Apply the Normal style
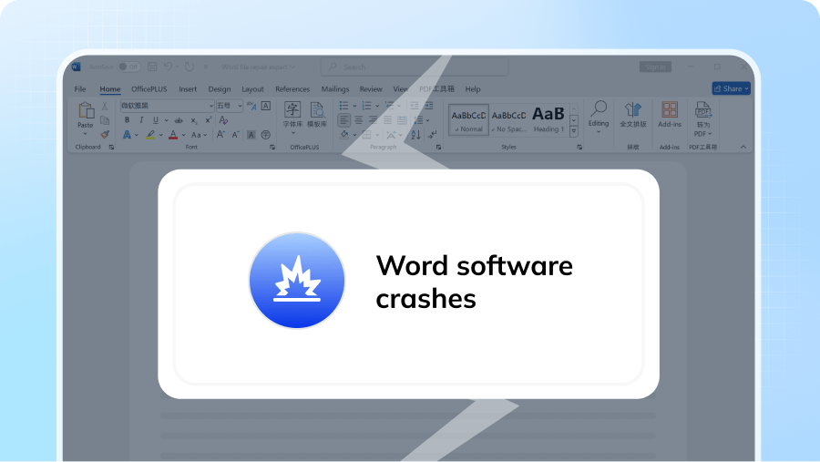820x462 pixels. pyautogui.click(x=468, y=119)
